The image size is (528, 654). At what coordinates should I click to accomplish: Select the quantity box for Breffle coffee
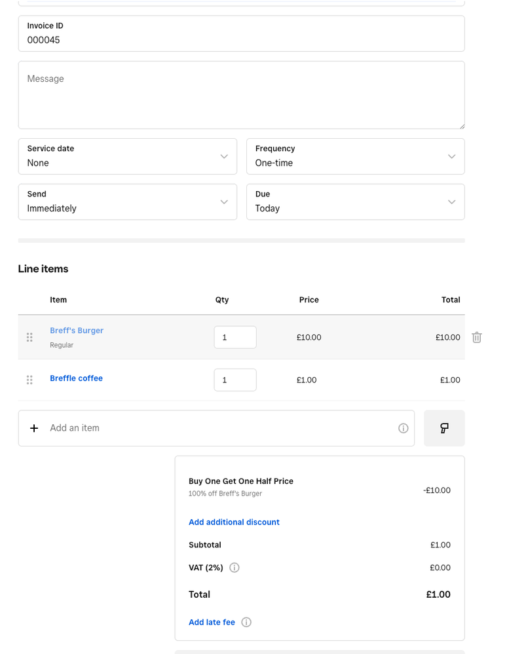click(235, 380)
